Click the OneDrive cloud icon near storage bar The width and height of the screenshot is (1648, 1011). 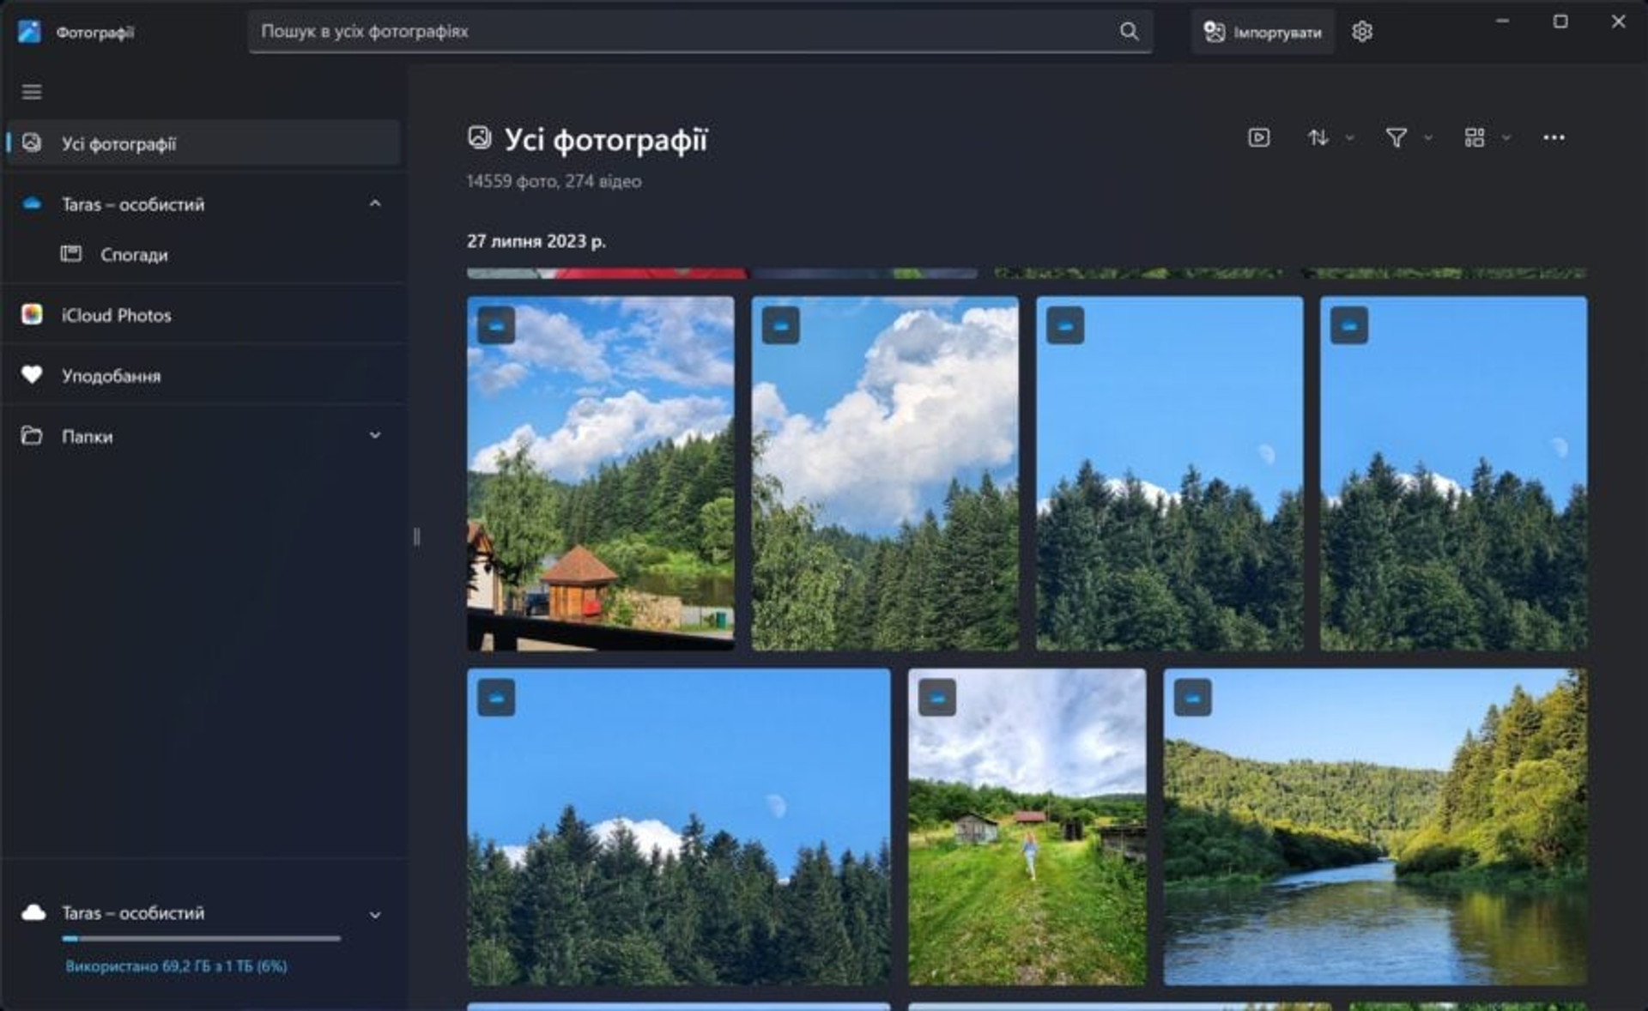33,912
